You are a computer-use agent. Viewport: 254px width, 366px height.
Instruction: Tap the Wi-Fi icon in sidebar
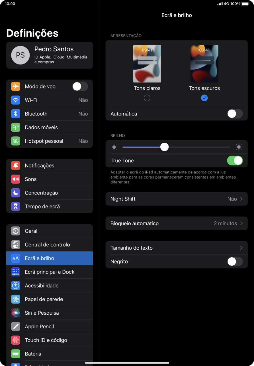click(x=16, y=100)
